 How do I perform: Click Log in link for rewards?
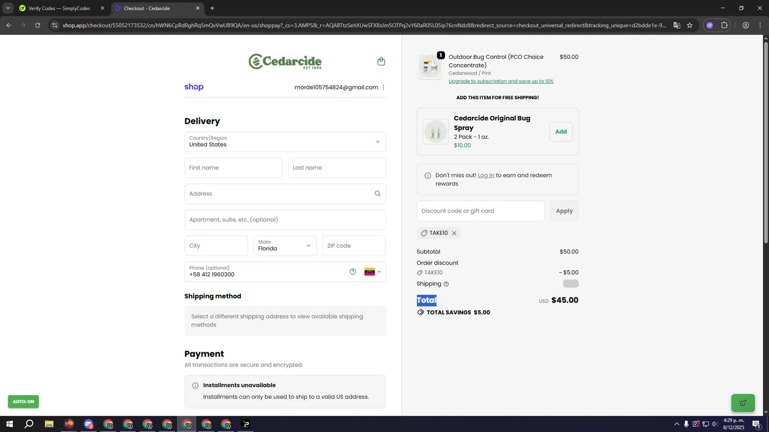pos(486,176)
